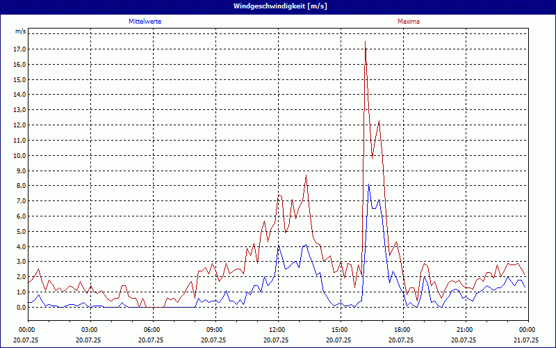Image resolution: width=556 pixels, height=348 pixels.
Task: Click the "Windgeschwindigkeit [m/s]" chart title
Action: [x=278, y=6]
